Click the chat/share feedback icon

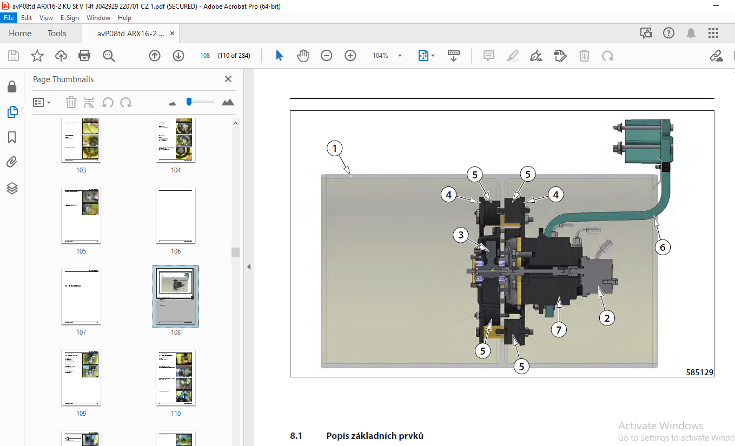646,34
